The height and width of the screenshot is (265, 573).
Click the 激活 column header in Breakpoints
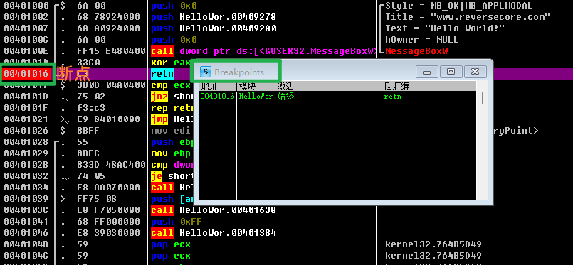328,87
